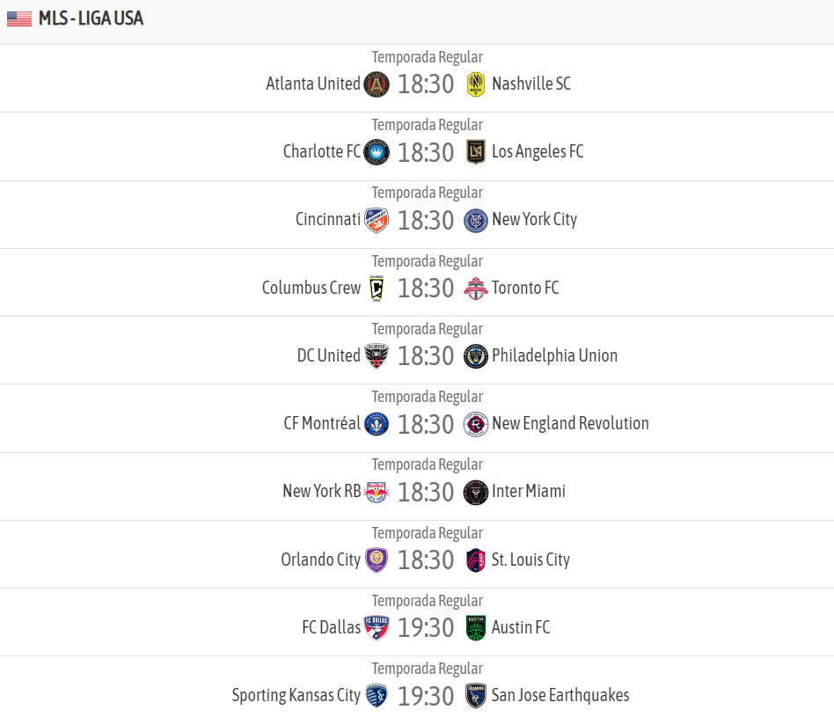Open the MLS - LIGA USA header
Screen dimensions: 834x717
click(x=91, y=18)
